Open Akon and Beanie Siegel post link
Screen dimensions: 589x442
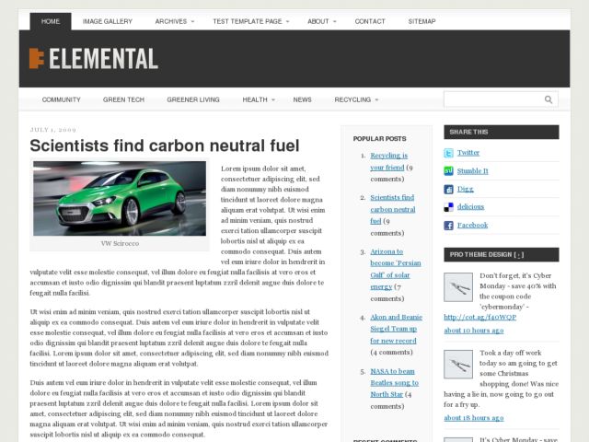coord(396,329)
